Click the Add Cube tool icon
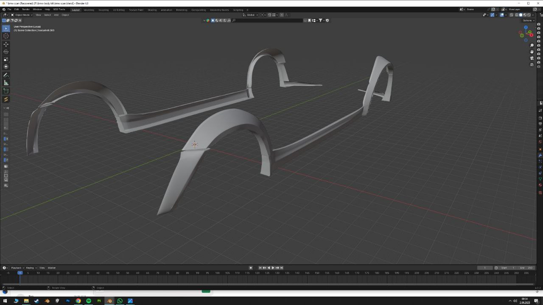Viewport: 543px width, 305px height. click(x=6, y=91)
